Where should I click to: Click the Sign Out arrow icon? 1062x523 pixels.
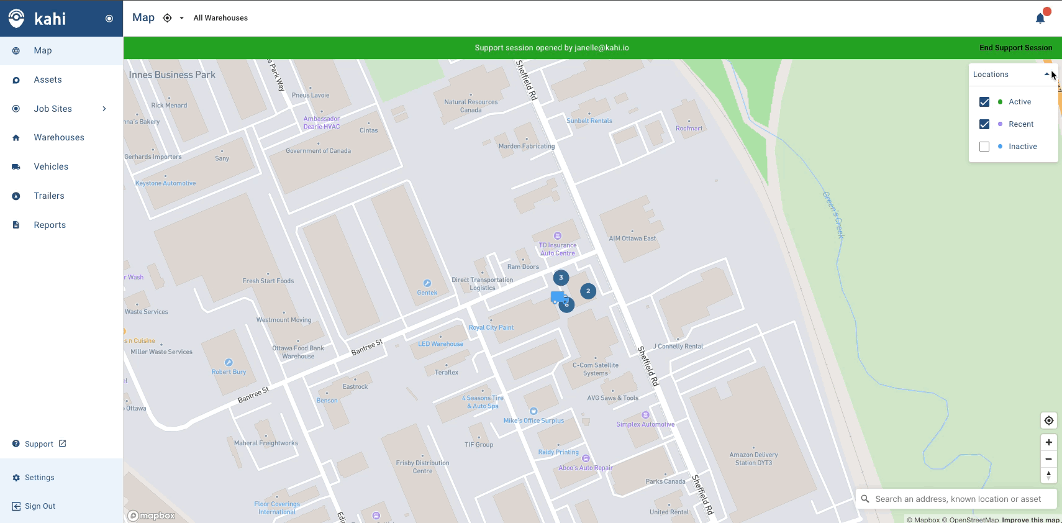point(16,506)
